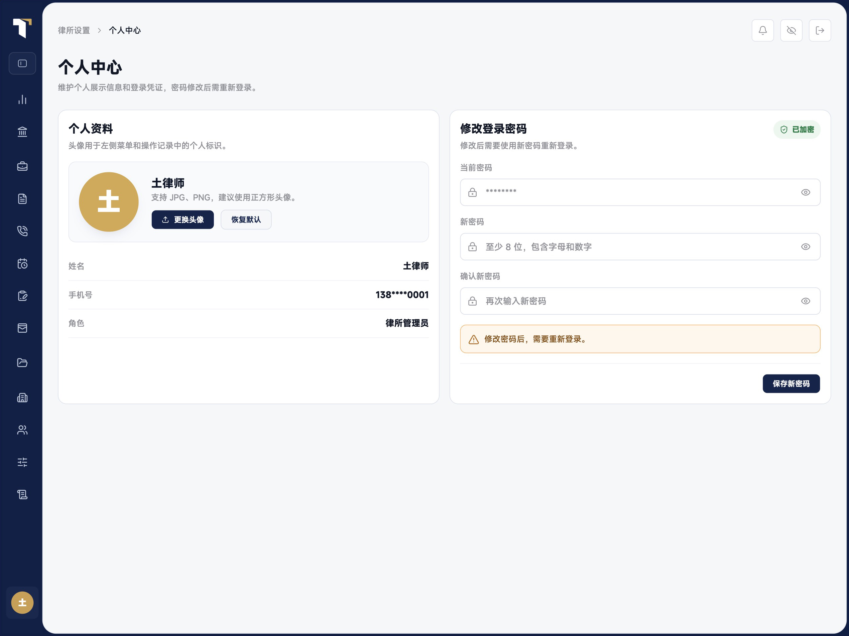849x636 pixels.
Task: Open notifications bell icon
Action: pos(763,30)
